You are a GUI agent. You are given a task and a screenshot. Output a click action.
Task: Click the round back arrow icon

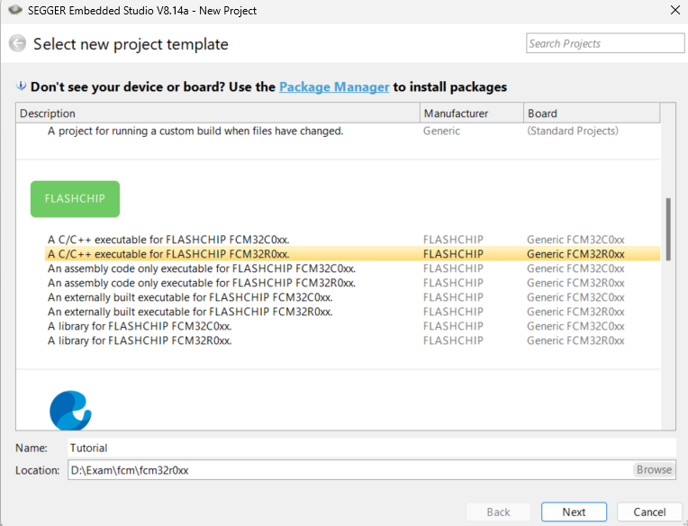[x=17, y=43]
